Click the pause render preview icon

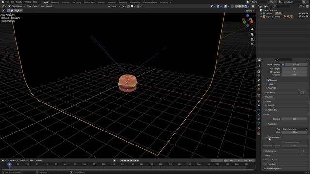[x=253, y=6]
